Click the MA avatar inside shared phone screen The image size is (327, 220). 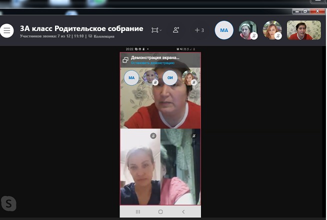(x=131, y=78)
